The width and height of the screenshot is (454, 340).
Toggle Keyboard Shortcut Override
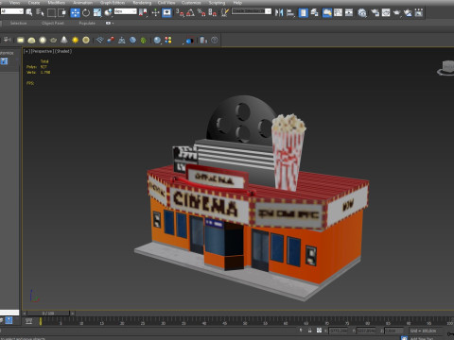click(x=166, y=12)
